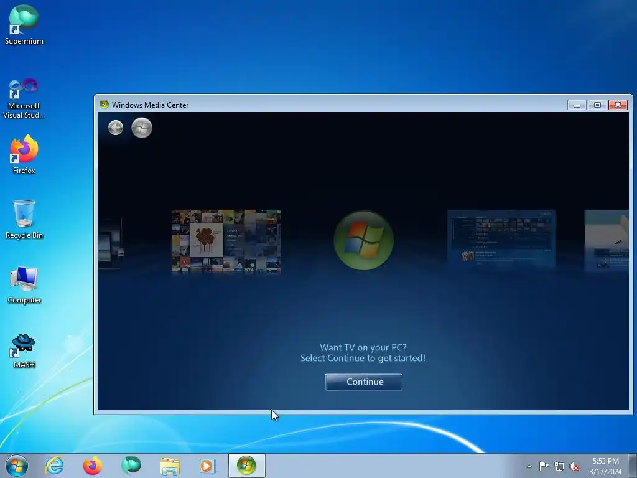Open the TV guide listing thumbnail
Screen dimensions: 637x478
[x=501, y=240]
